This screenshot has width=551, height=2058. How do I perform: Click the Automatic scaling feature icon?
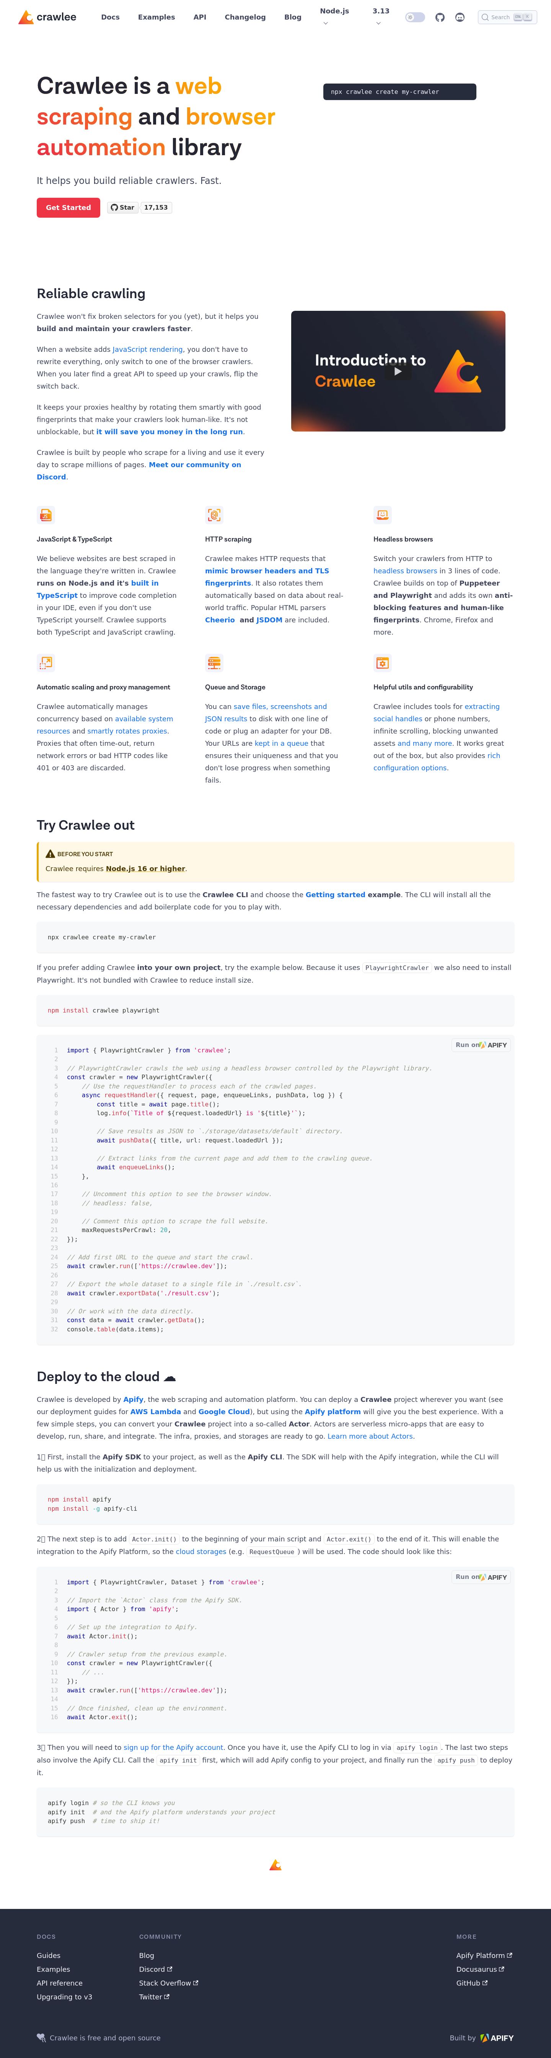[46, 663]
